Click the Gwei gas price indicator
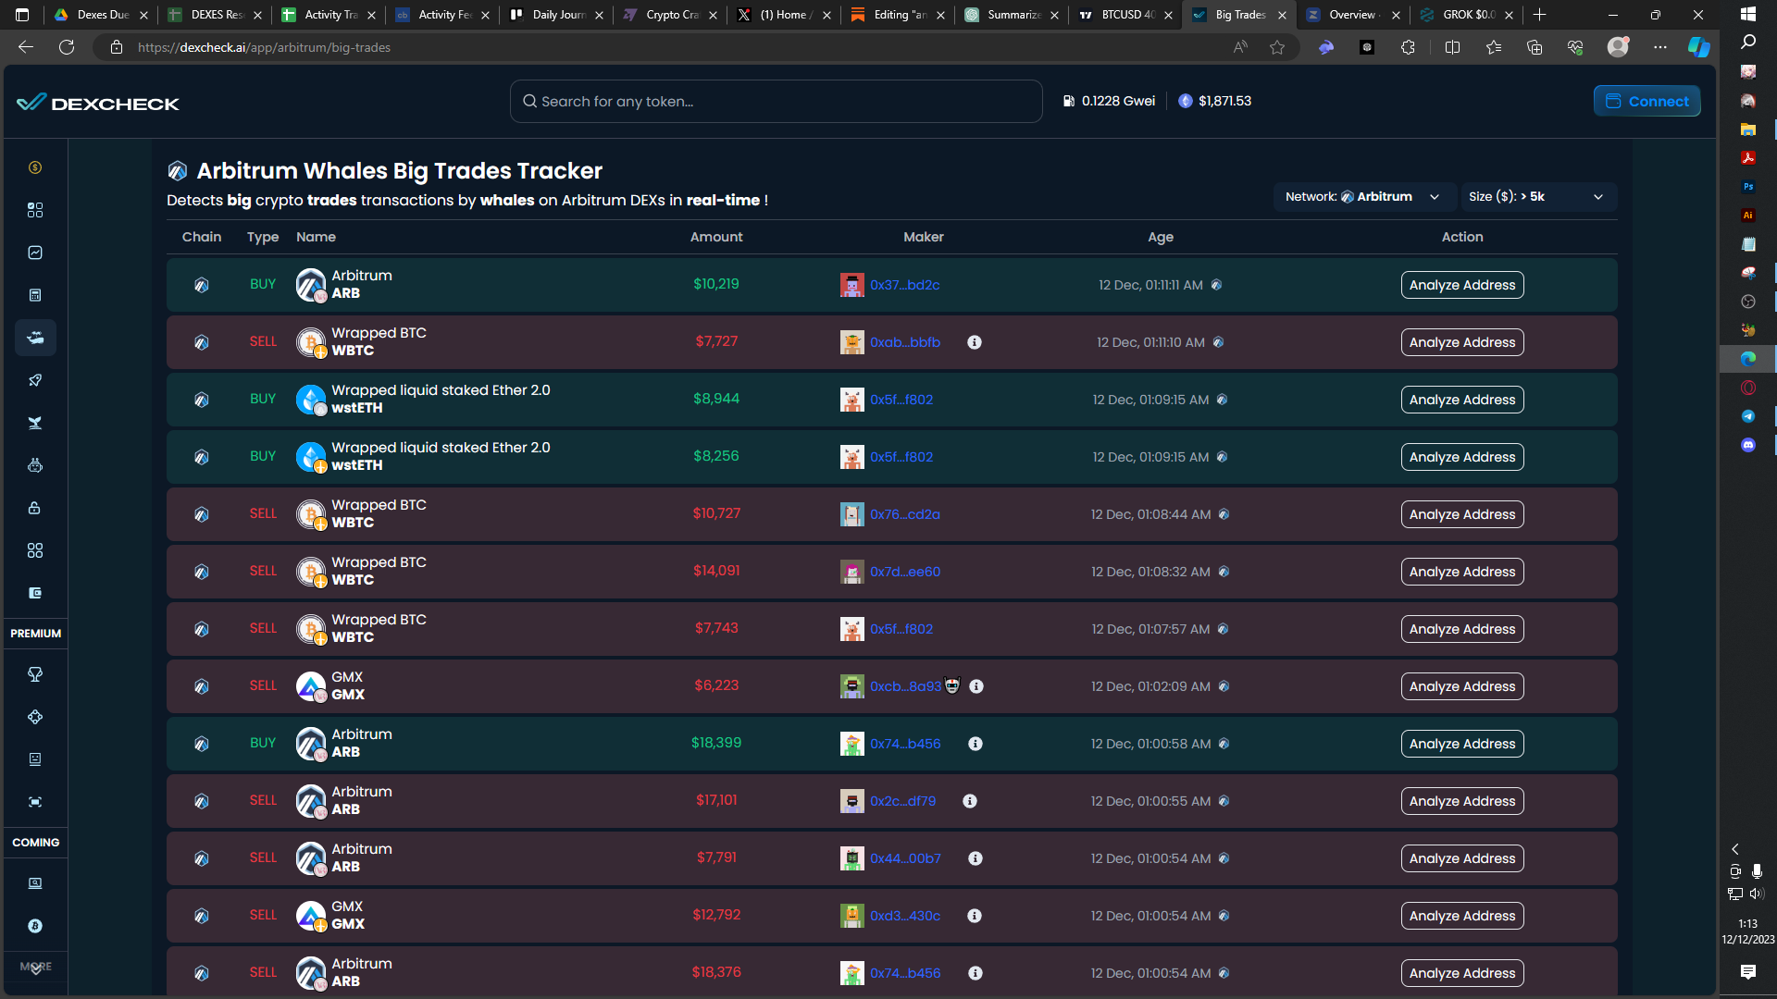This screenshot has height=999, width=1777. click(1108, 101)
